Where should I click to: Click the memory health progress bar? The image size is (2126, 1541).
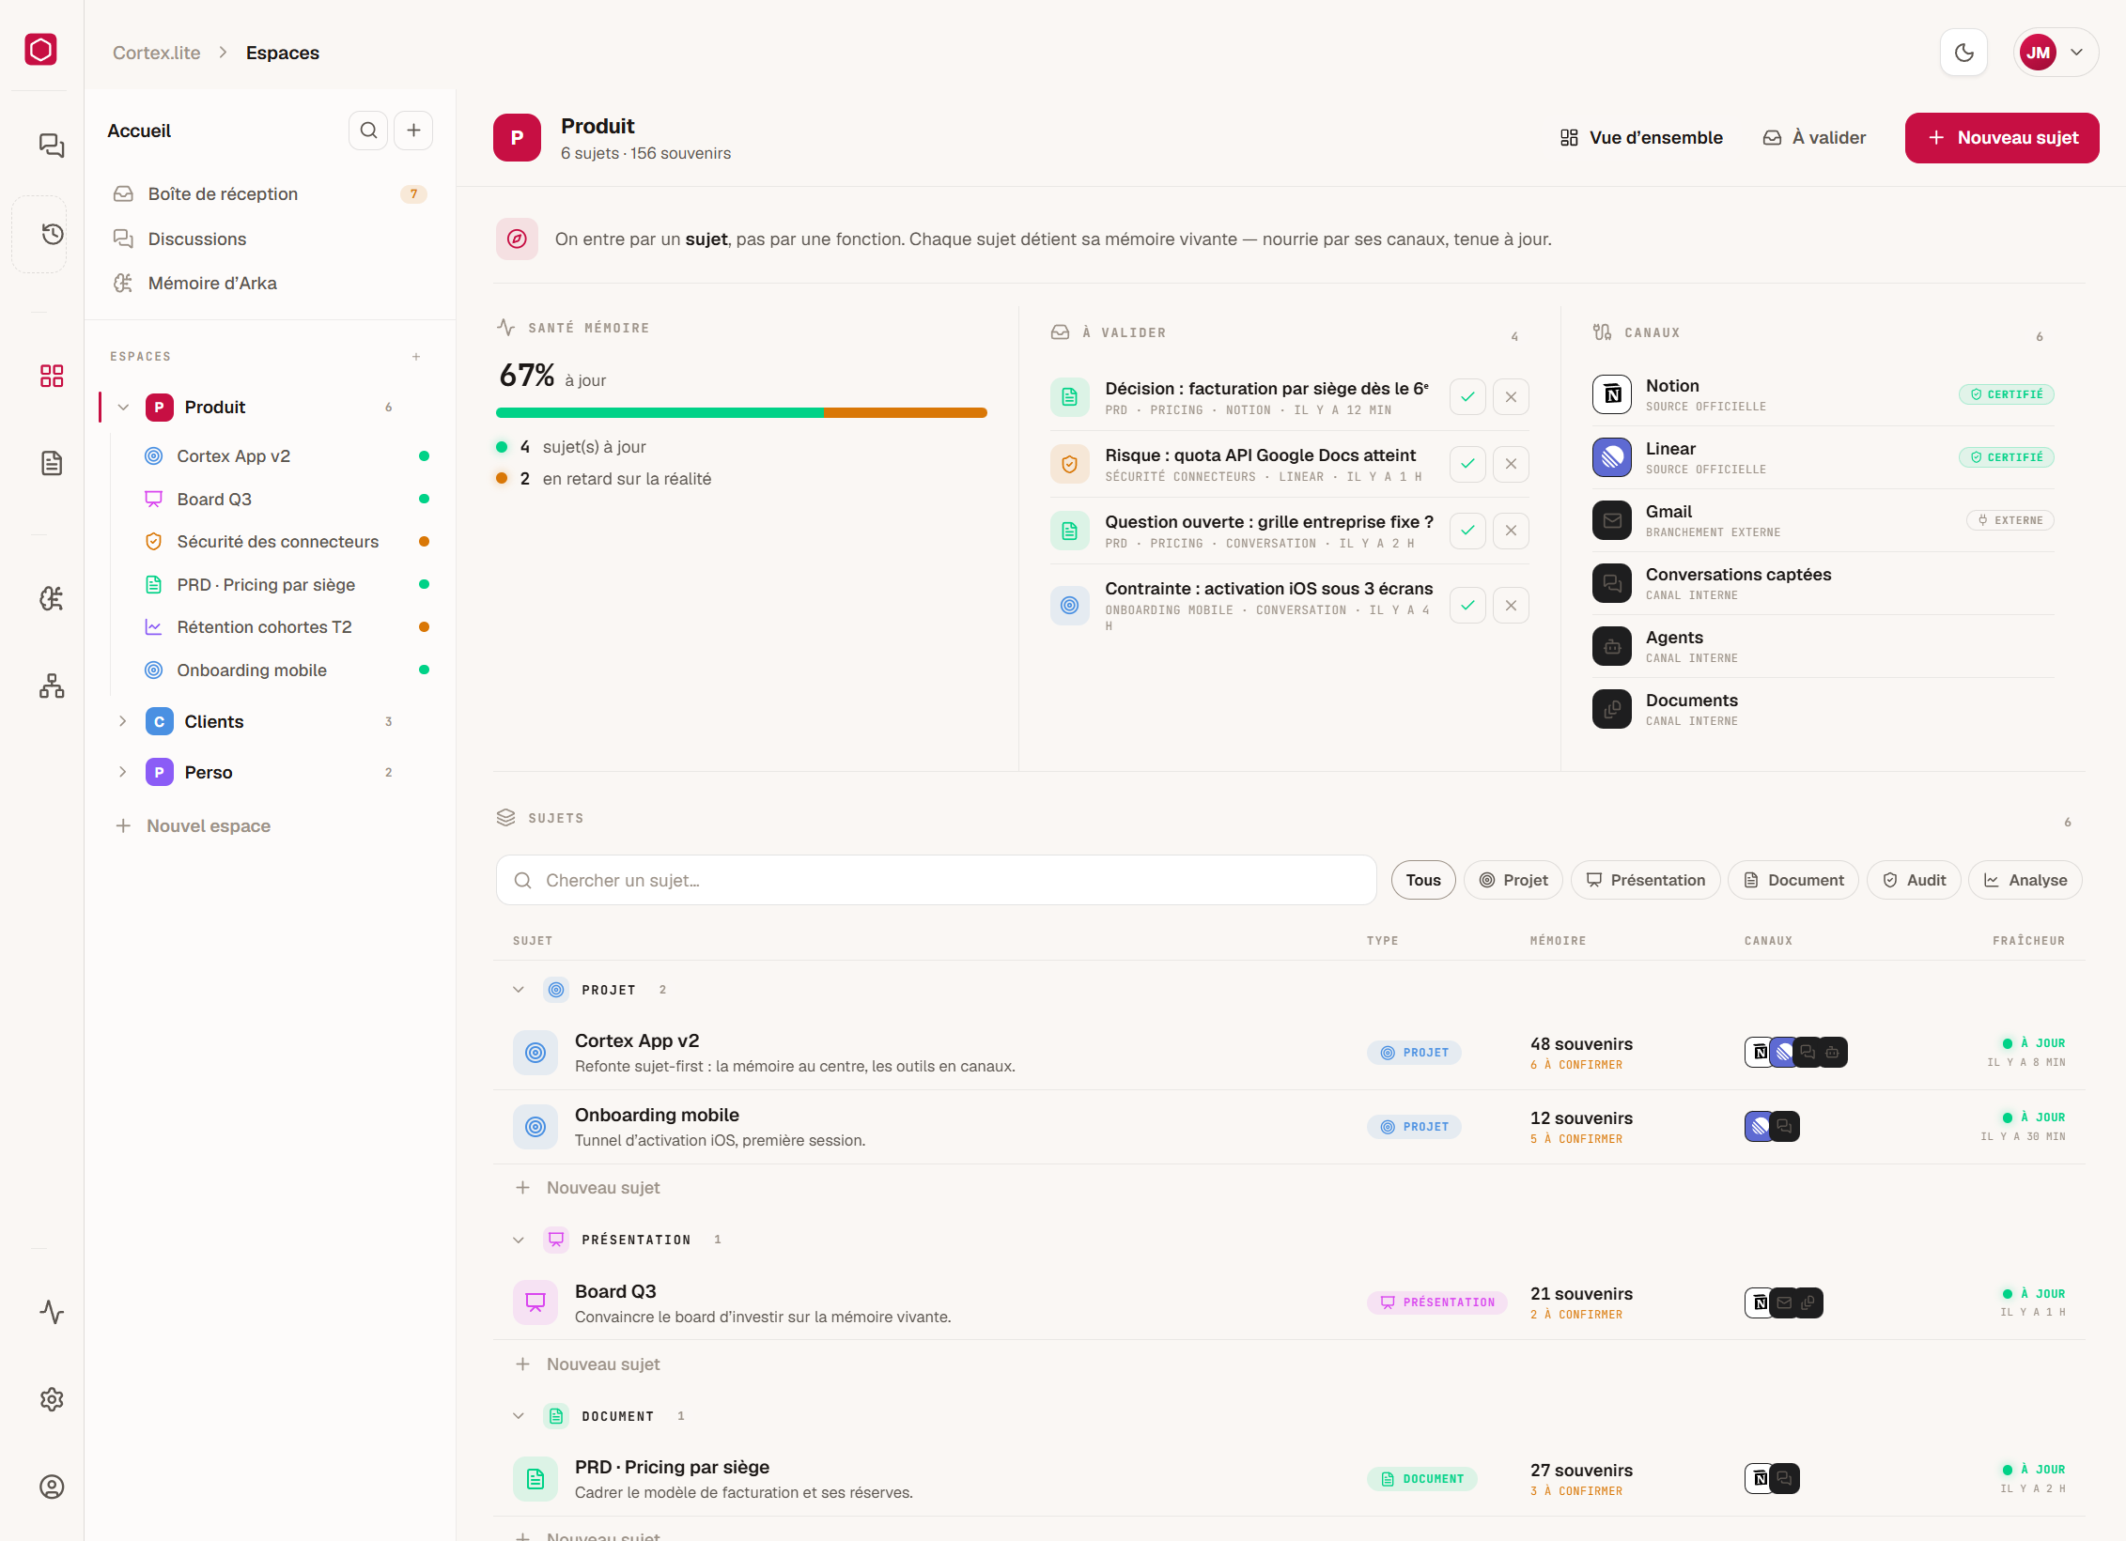(741, 412)
